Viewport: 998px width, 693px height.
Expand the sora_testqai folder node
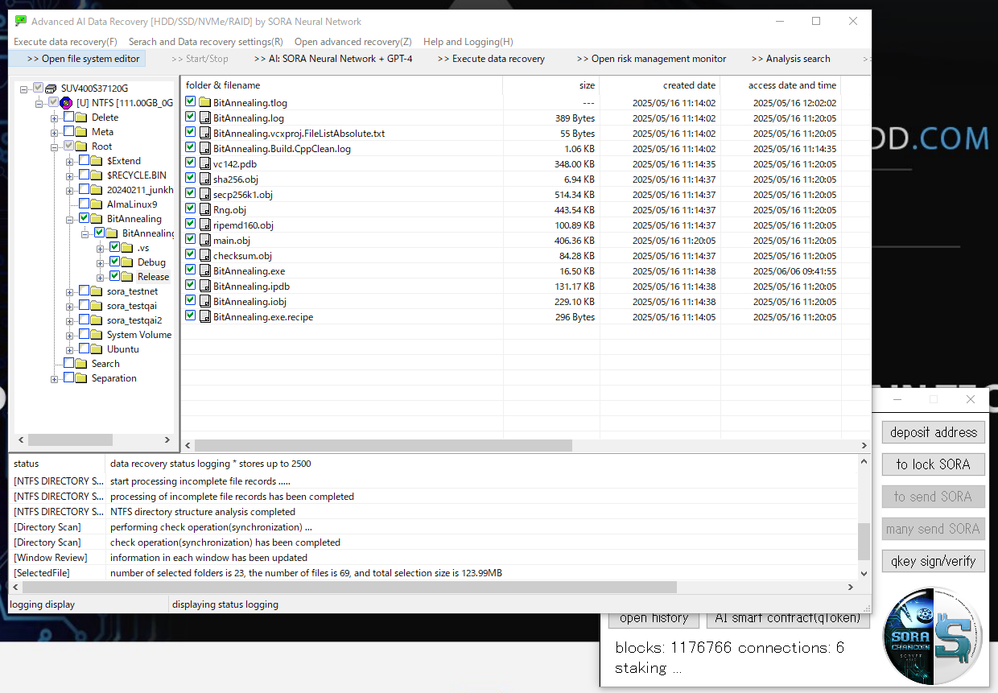tap(70, 306)
